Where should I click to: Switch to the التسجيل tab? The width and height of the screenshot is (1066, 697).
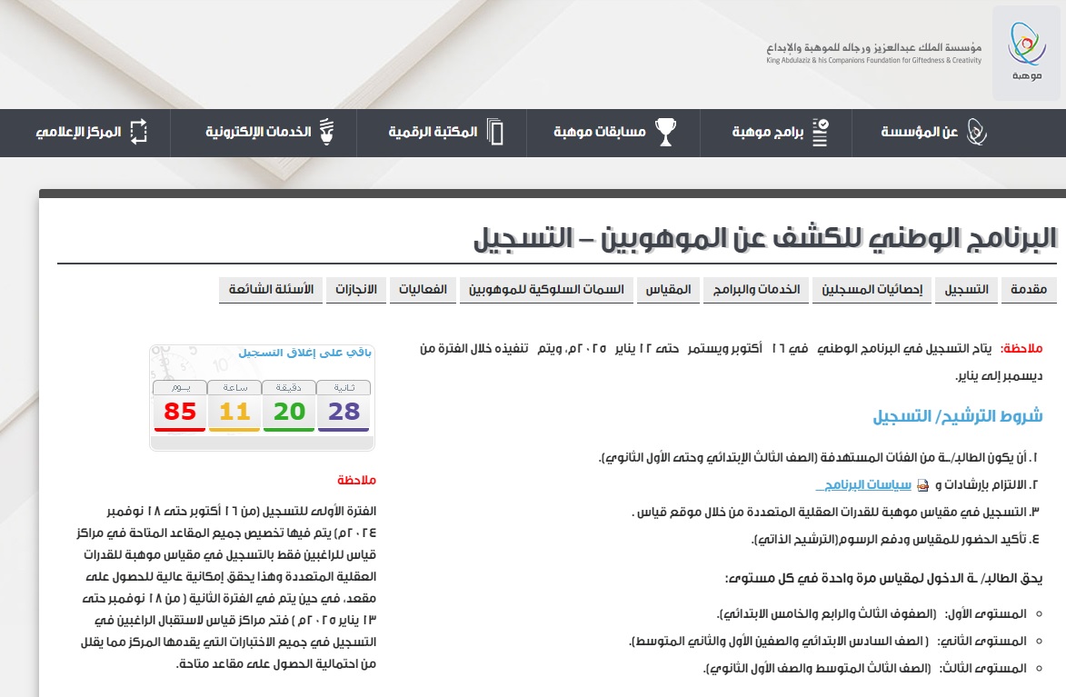[966, 290]
